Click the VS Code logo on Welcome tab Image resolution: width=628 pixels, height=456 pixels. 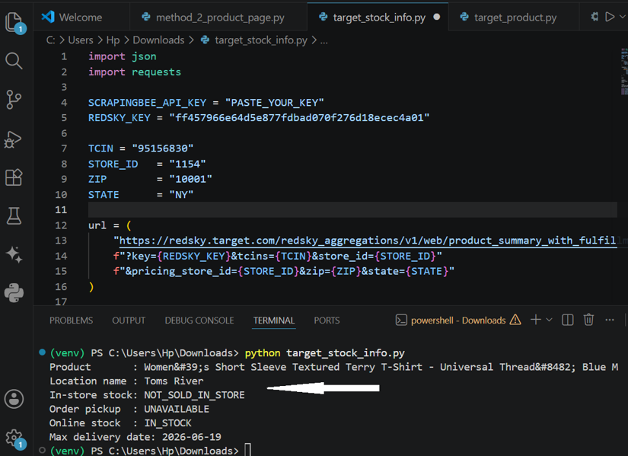click(x=48, y=17)
